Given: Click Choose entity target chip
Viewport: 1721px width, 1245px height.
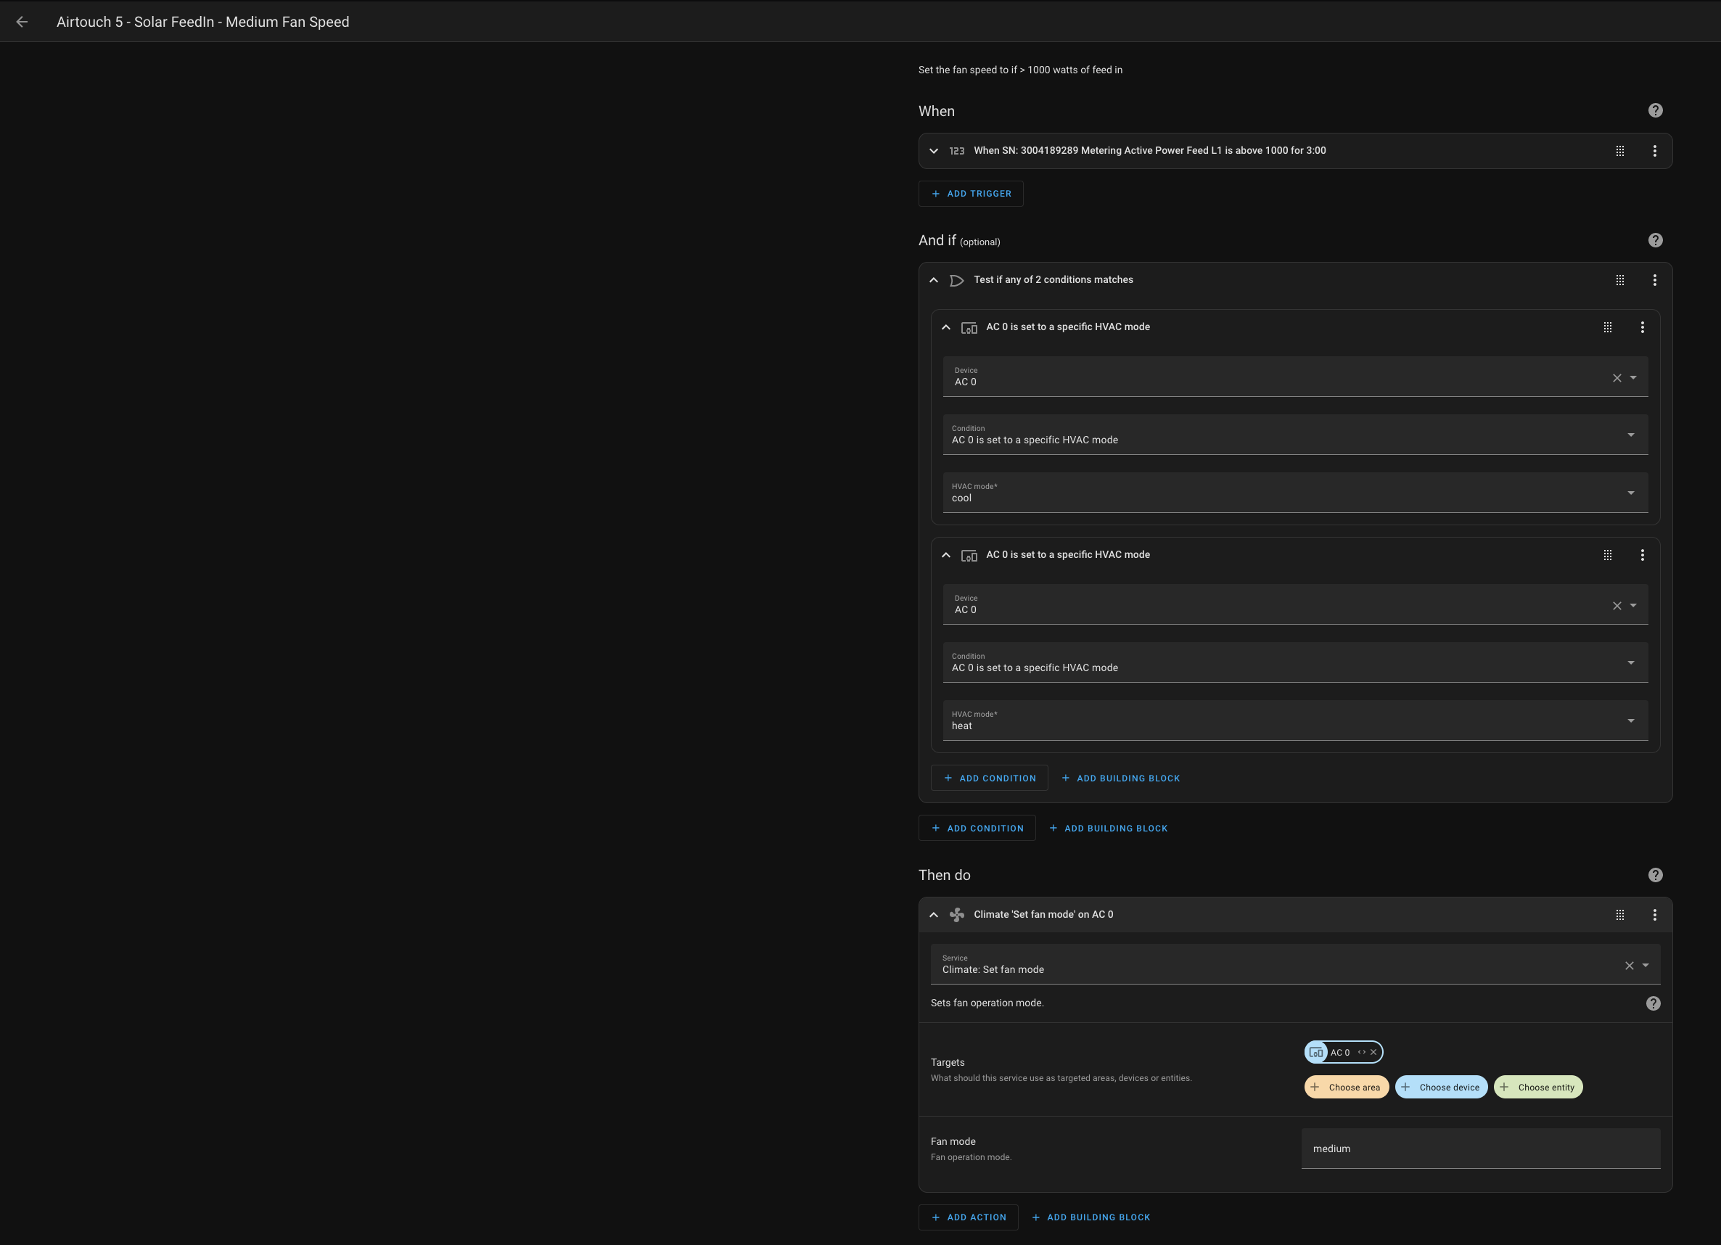Looking at the screenshot, I should click(x=1537, y=1087).
